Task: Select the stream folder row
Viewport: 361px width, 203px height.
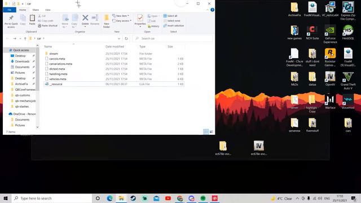Action: point(114,54)
